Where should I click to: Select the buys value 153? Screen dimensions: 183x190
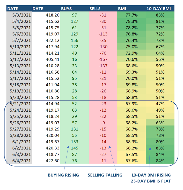[75, 142]
